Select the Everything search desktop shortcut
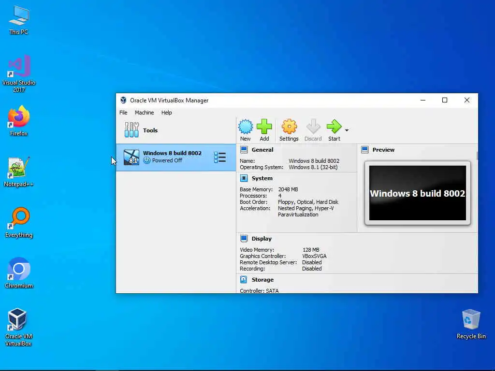The image size is (495, 371). pos(19,222)
